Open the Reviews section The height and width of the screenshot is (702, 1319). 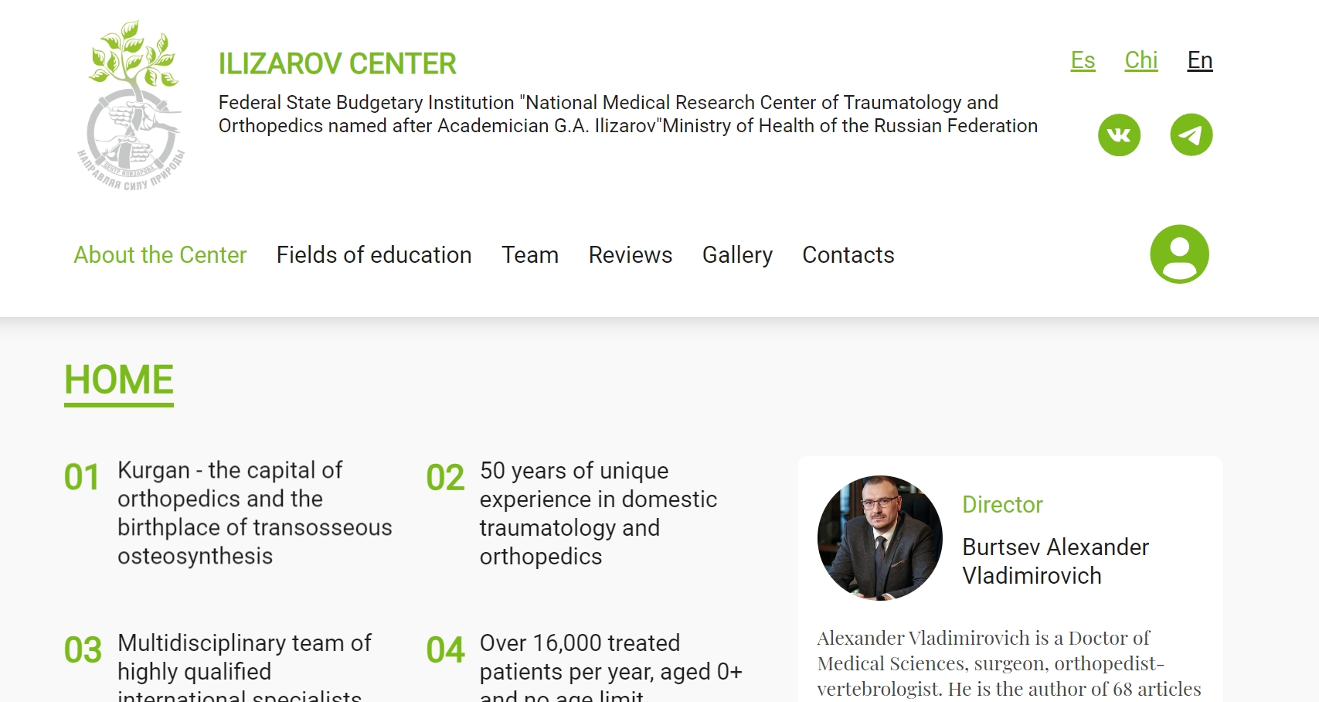pos(631,255)
